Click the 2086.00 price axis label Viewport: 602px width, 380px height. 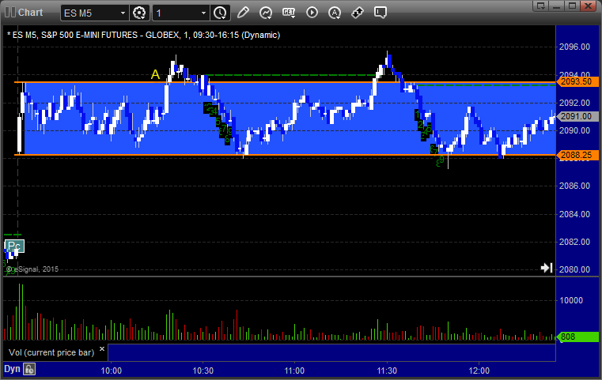(x=574, y=186)
